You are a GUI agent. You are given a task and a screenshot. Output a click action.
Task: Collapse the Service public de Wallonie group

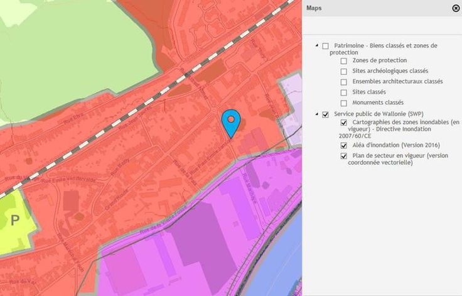[316, 114]
